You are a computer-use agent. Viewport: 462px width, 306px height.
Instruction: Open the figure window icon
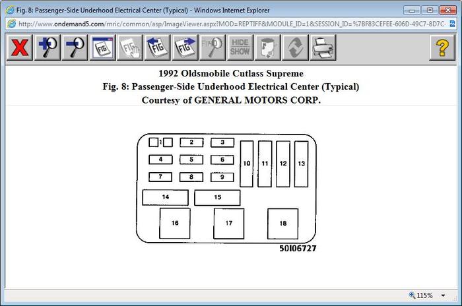(x=102, y=47)
